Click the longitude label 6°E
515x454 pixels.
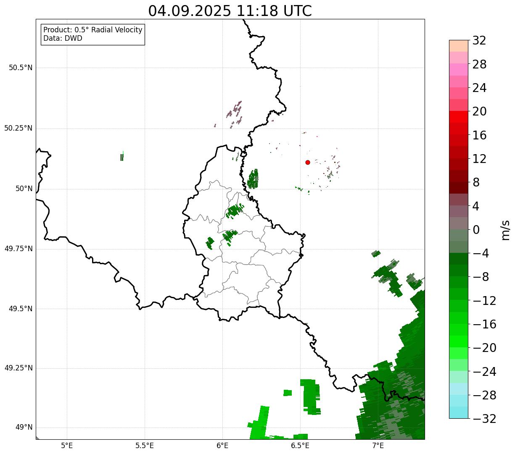pyautogui.click(x=222, y=446)
